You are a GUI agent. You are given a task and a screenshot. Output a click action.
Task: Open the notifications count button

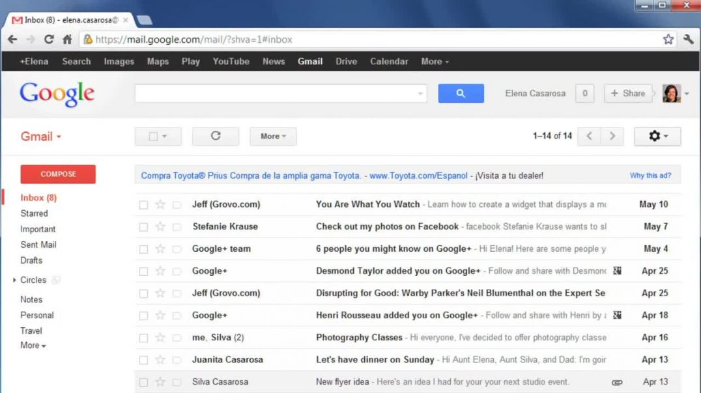click(x=585, y=93)
